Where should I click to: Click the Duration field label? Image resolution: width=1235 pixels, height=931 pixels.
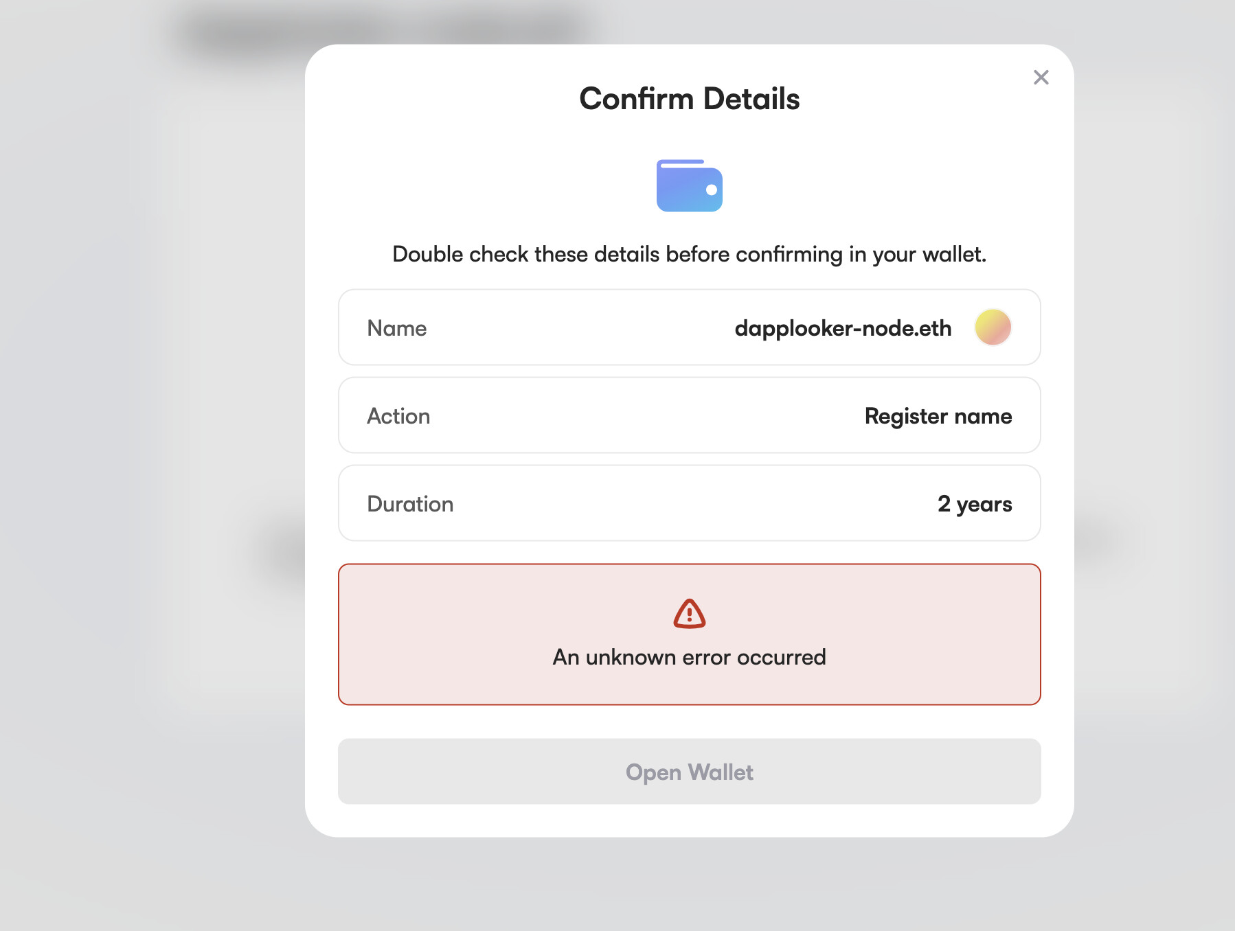click(x=410, y=504)
